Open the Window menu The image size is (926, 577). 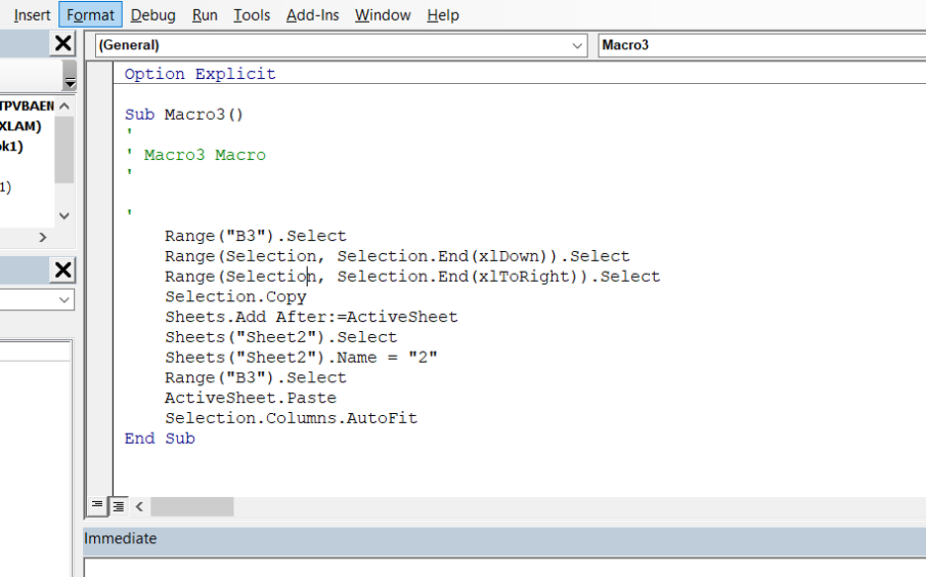(x=382, y=15)
